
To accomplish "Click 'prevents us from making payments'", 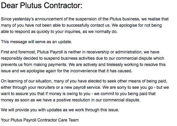I will pos(34,64).
